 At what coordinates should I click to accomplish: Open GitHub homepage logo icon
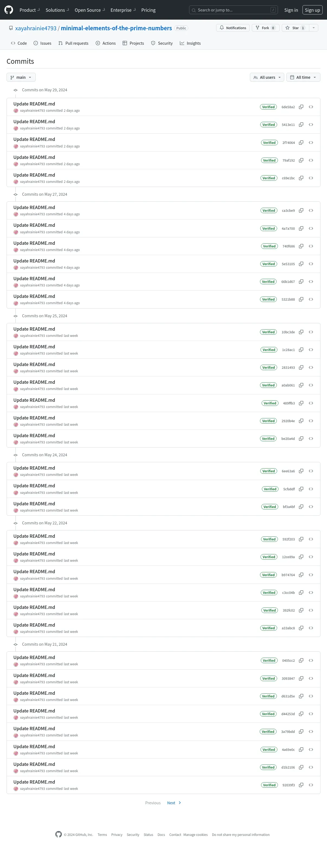(9, 10)
